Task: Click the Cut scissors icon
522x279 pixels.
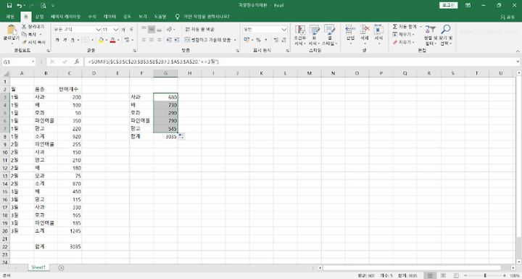Action: point(24,27)
